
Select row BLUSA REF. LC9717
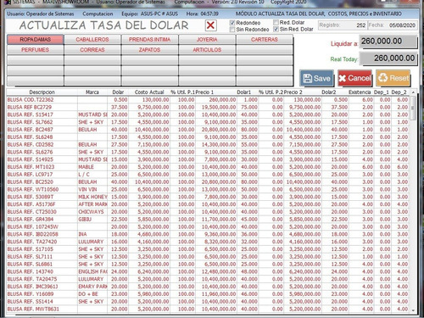209,175
